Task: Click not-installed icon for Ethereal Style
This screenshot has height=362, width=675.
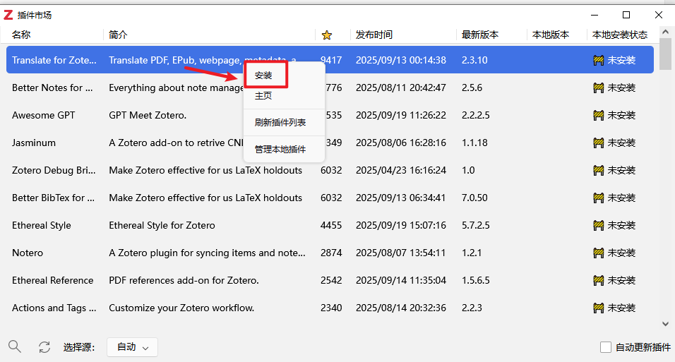Action: [x=599, y=225]
